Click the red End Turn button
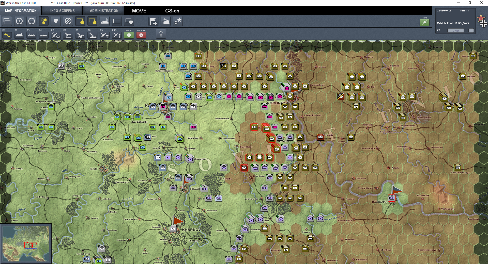488x264 pixels. (141, 35)
